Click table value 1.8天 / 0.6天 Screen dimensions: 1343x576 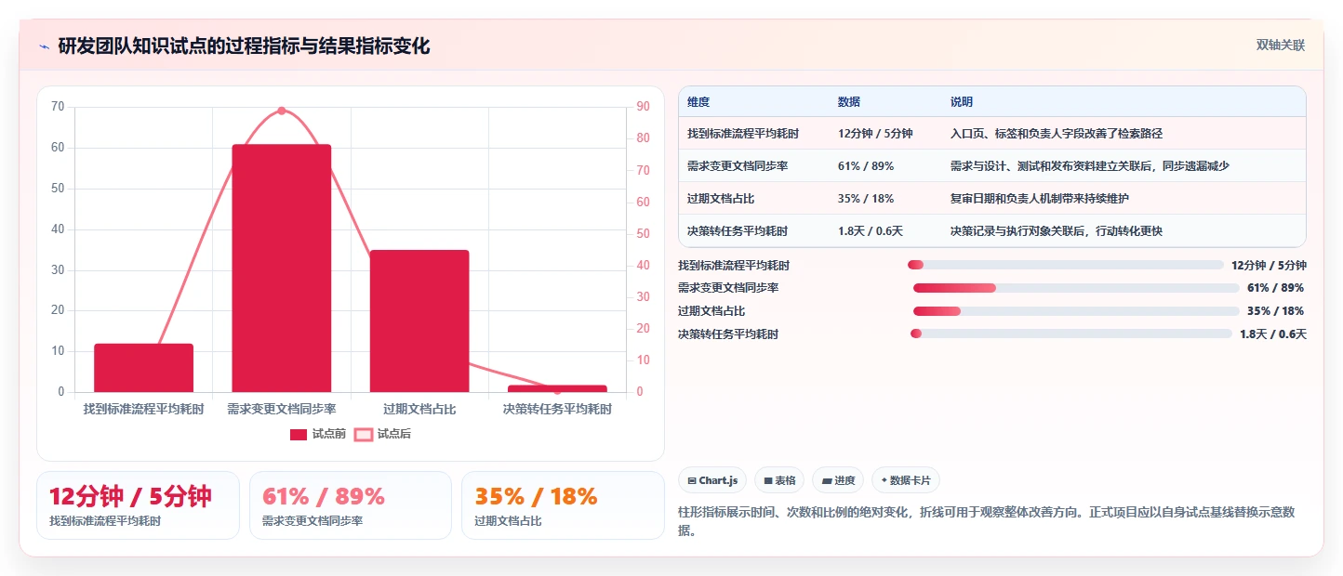[871, 231]
